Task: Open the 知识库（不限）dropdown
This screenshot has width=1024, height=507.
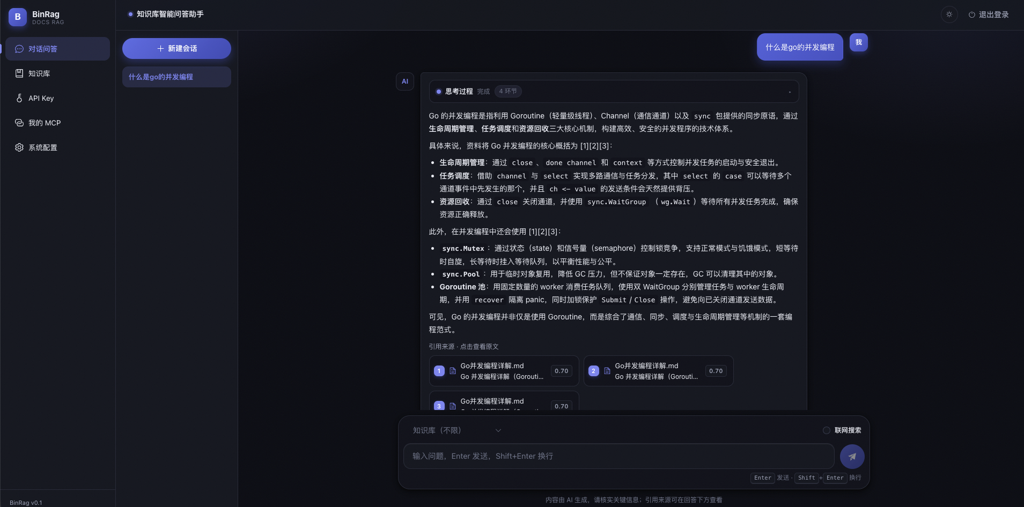Action: point(457,430)
